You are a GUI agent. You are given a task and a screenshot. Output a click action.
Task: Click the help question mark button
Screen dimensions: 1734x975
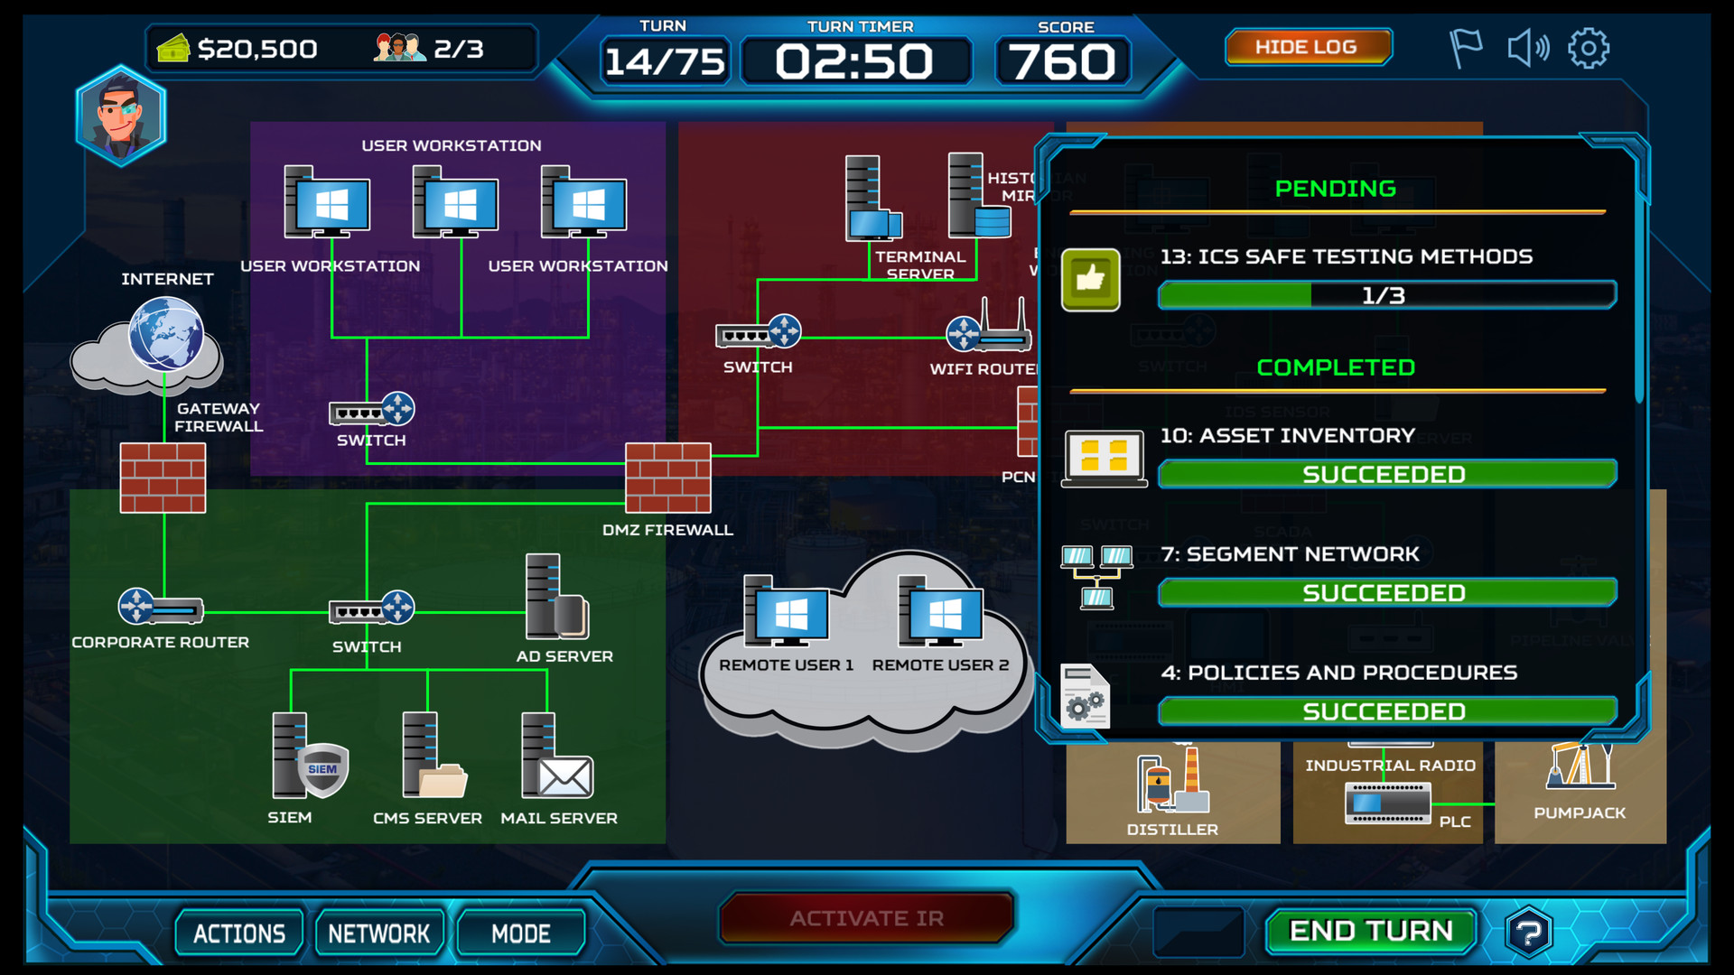tap(1528, 932)
